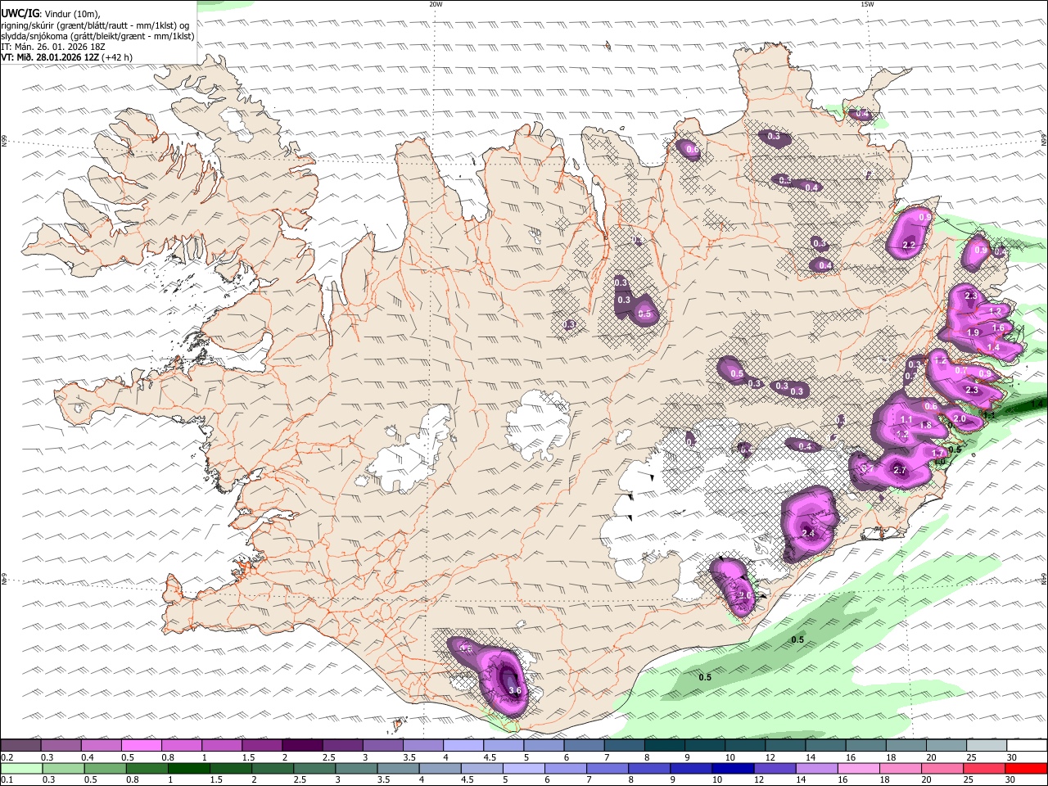Select the light lavender 4–4.5 snow legend swatch

(463, 745)
